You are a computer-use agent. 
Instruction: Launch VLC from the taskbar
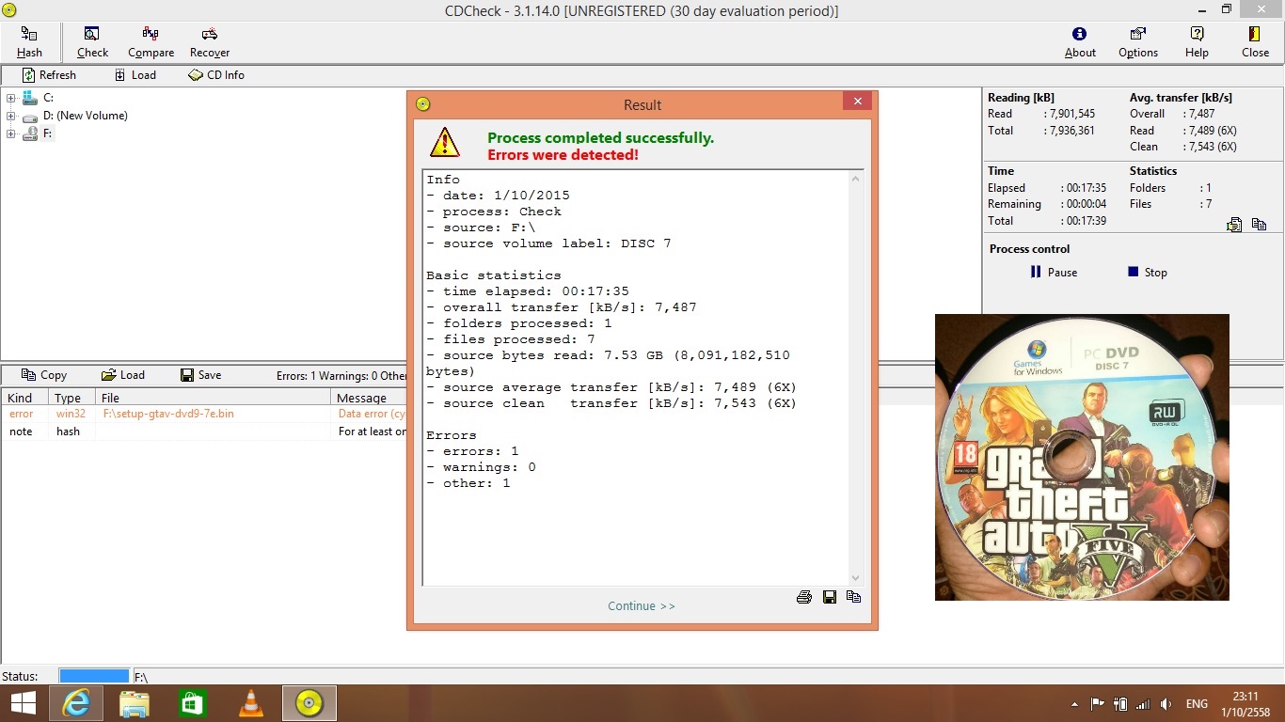coord(251,703)
